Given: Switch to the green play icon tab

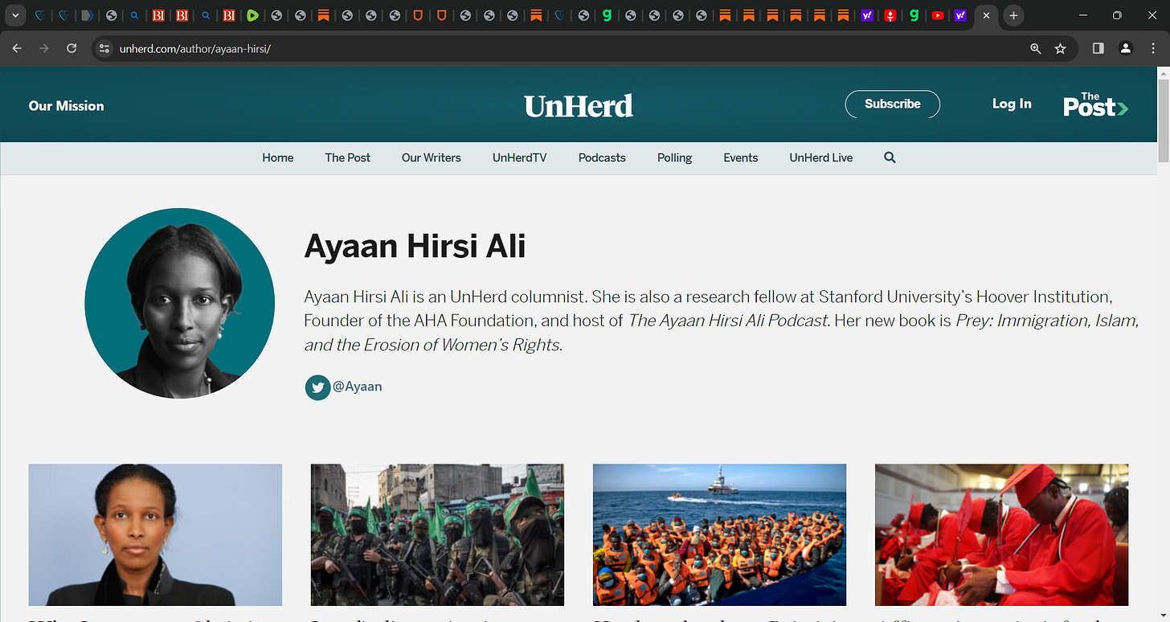Looking at the screenshot, I should 252,15.
